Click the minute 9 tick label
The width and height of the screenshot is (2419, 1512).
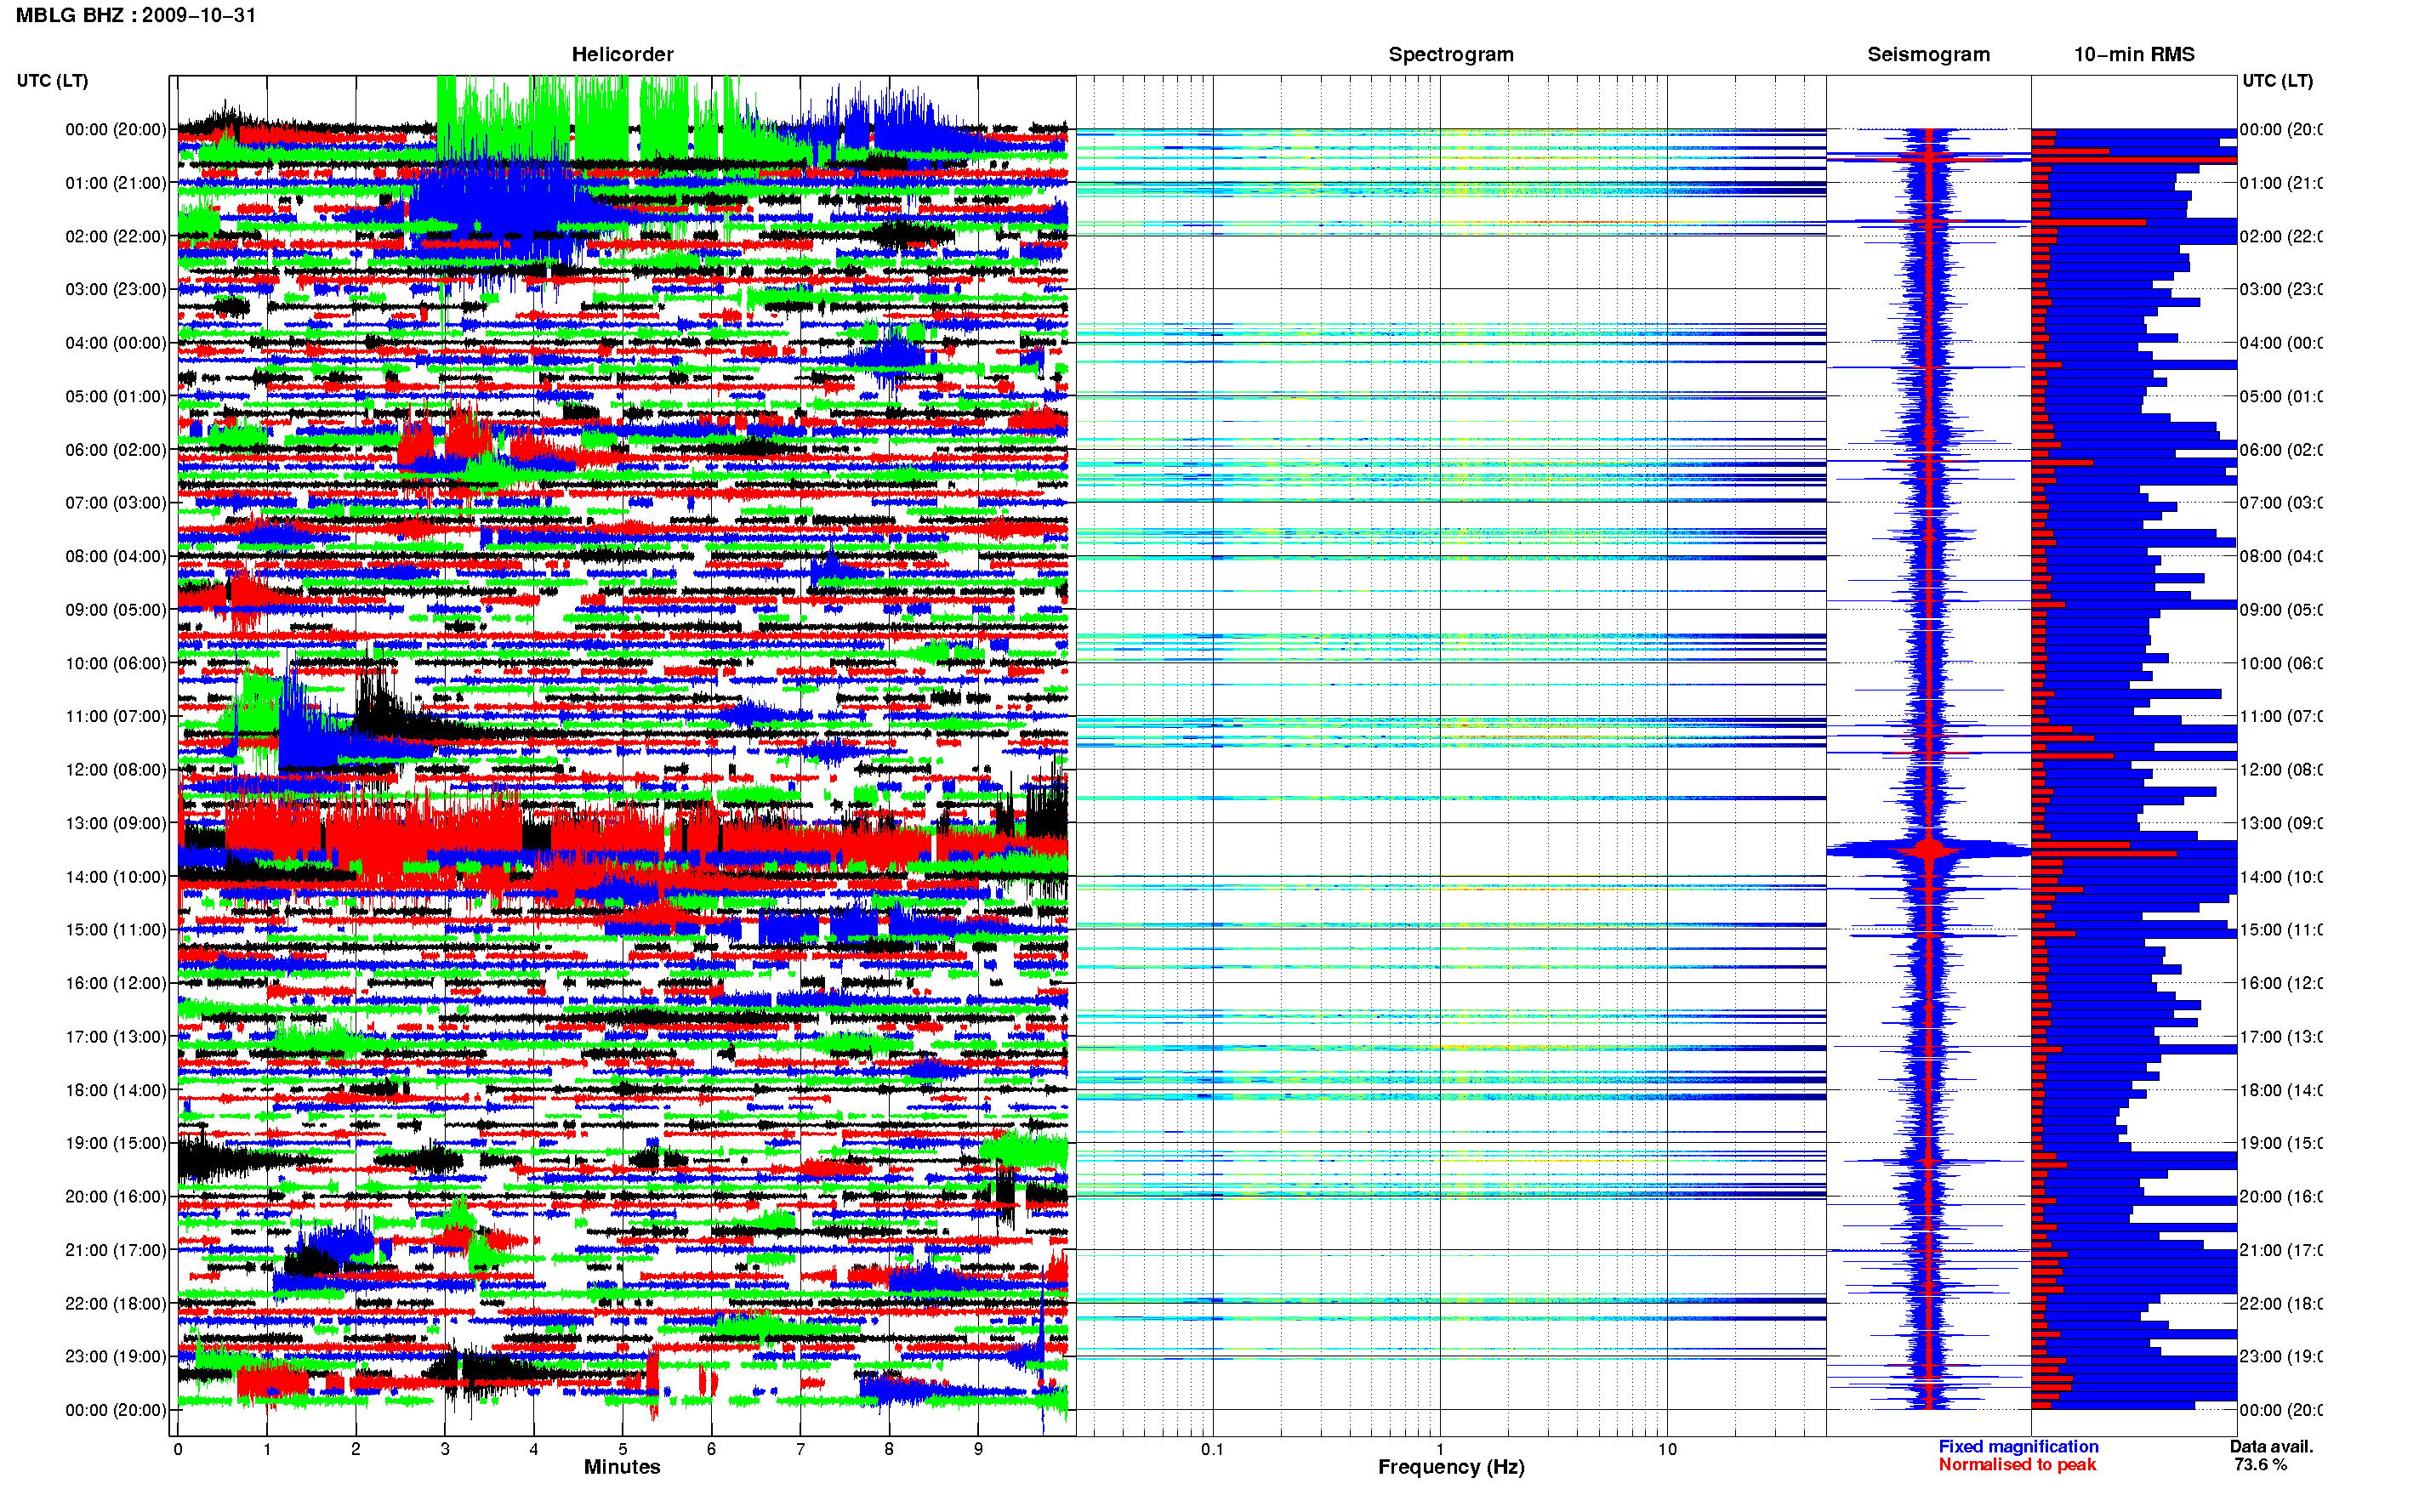(x=978, y=1449)
